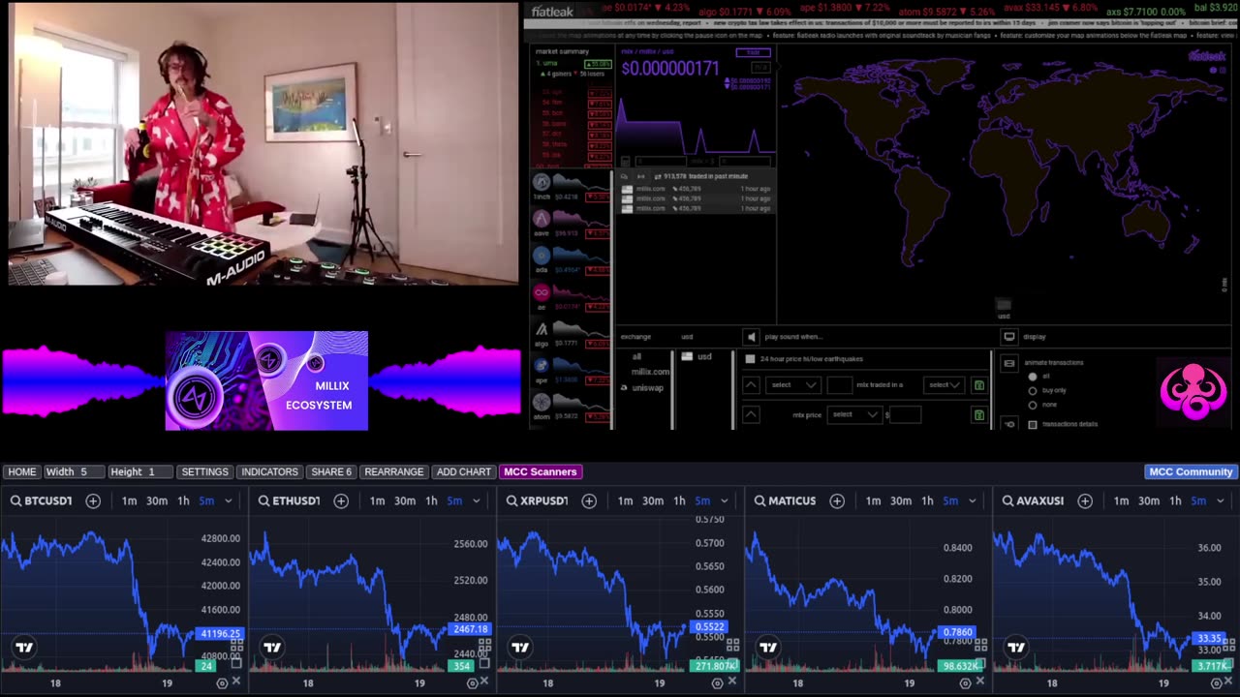
Task: Switch XRPUSD chart to 1h interval
Action: tap(679, 500)
